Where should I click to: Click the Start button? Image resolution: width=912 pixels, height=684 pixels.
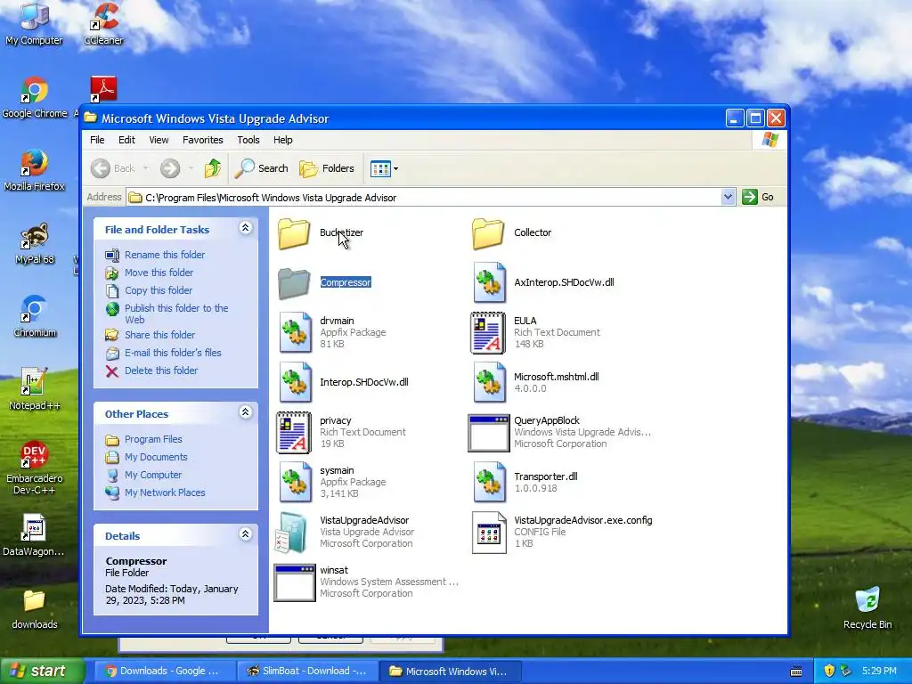(41, 672)
